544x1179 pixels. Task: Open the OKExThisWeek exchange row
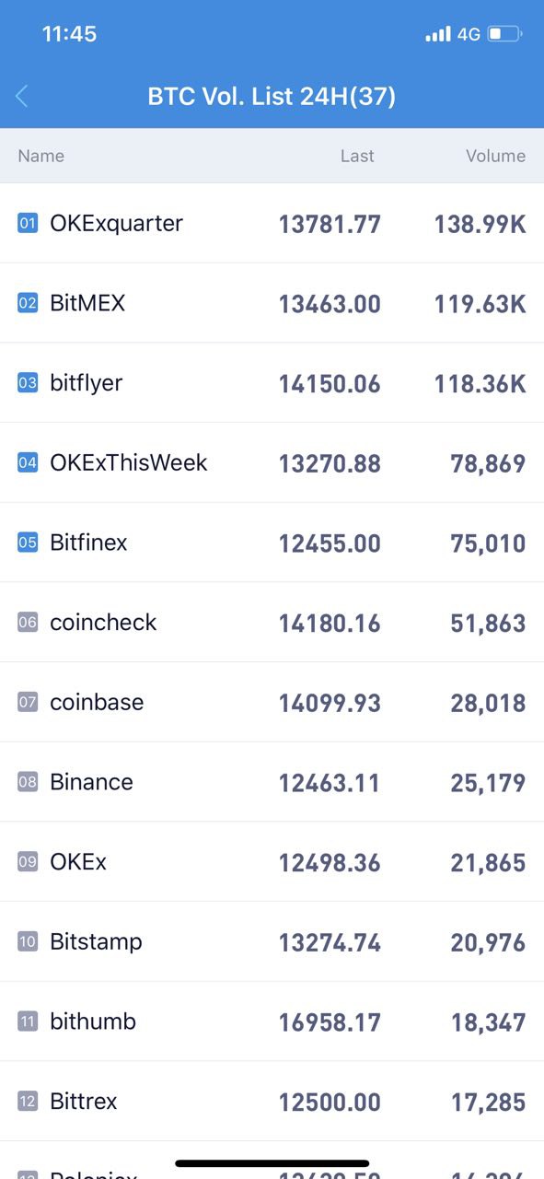[x=272, y=462]
